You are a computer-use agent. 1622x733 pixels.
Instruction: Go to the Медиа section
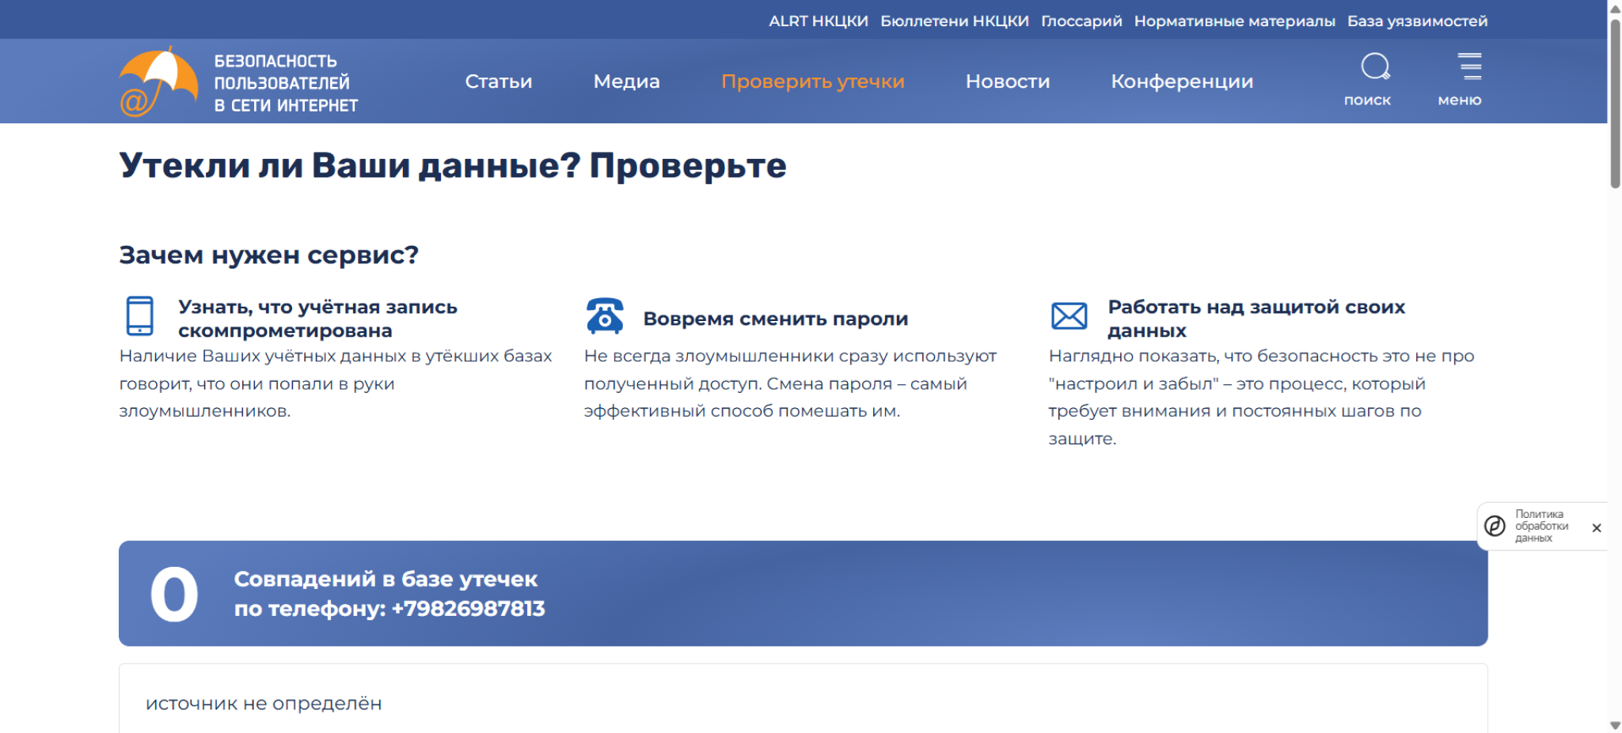626,81
